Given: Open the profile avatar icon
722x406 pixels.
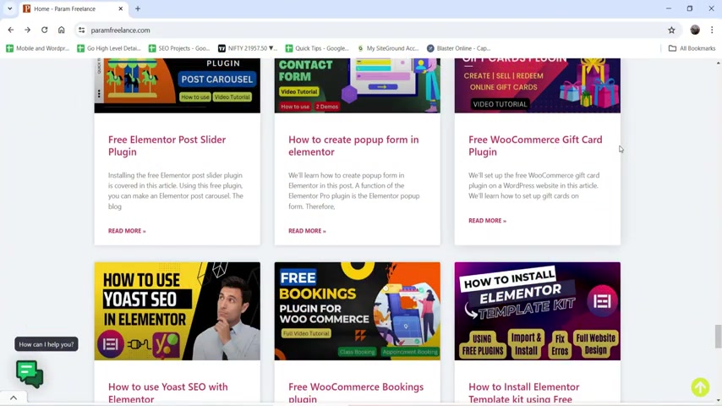Looking at the screenshot, I should [x=695, y=30].
